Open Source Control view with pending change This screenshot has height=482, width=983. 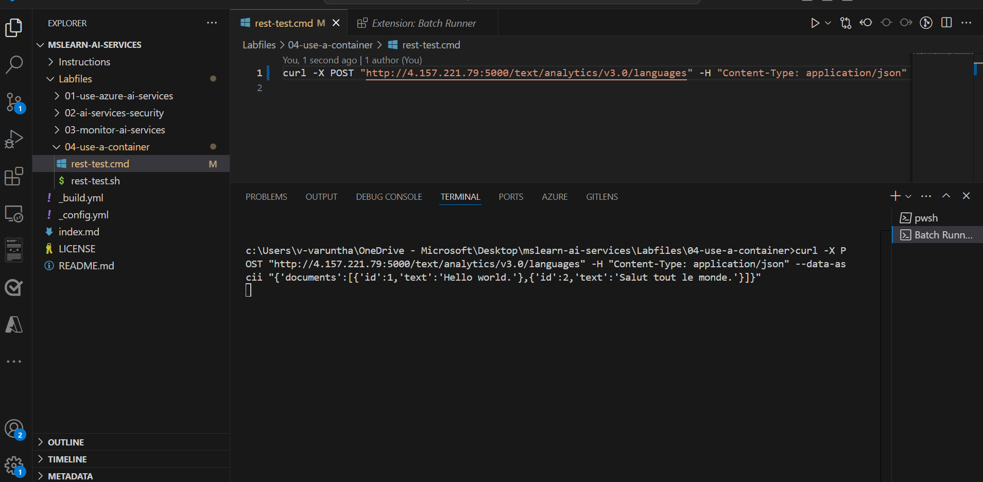(x=14, y=102)
